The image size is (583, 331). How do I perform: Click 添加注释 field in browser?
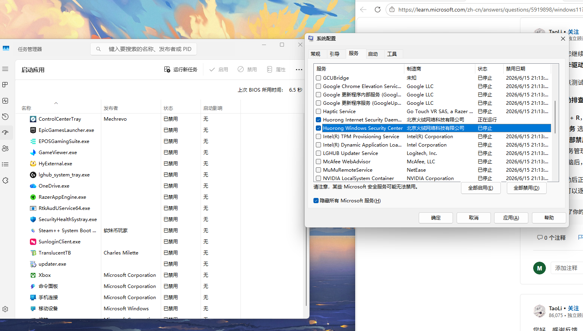(566, 268)
